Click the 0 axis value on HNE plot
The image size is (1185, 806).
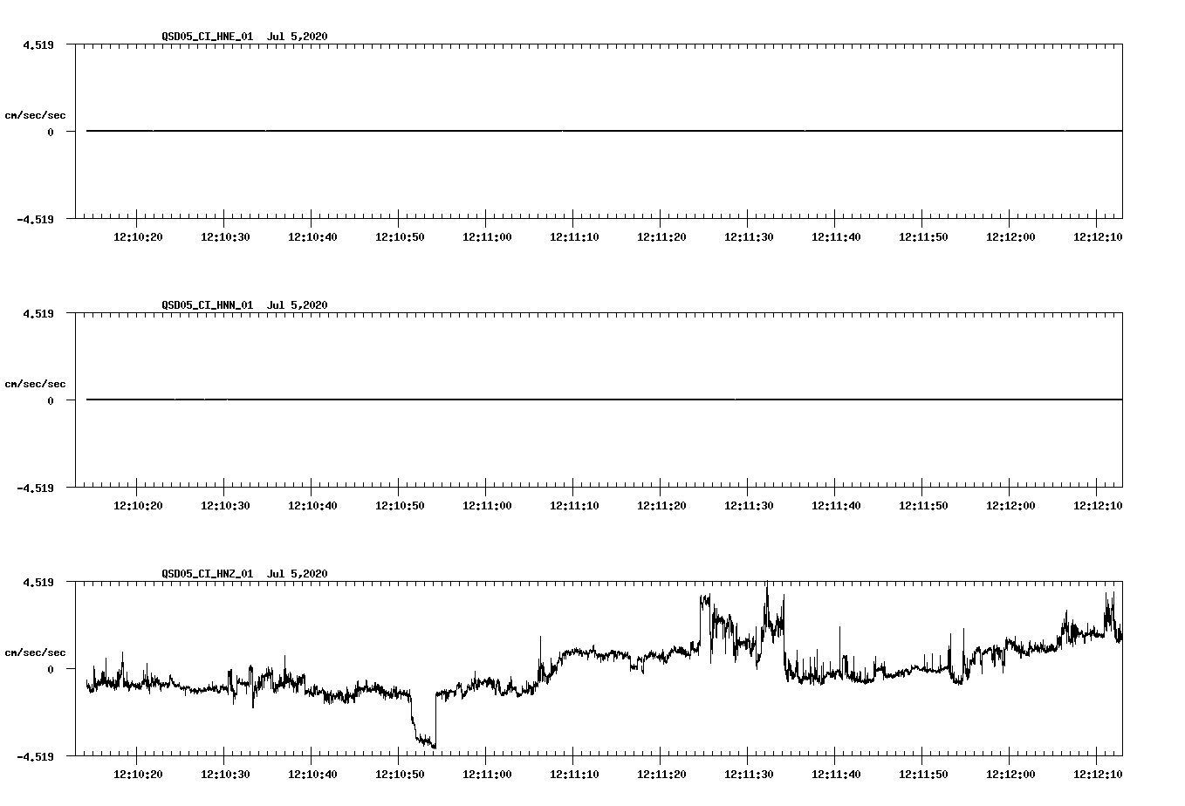pyautogui.click(x=51, y=132)
